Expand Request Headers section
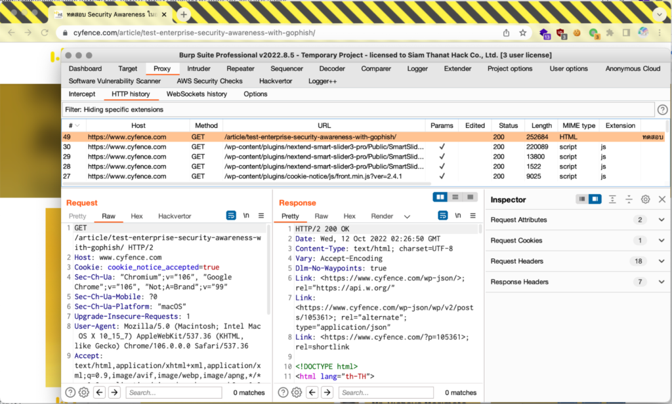Screen dimensions: 672x404 tap(579, 261)
